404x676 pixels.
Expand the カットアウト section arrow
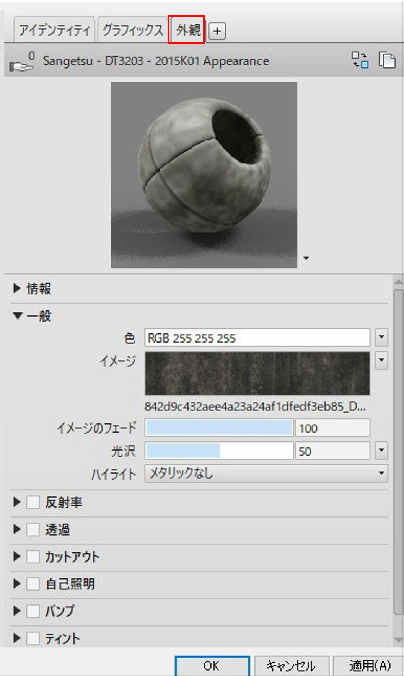17,556
